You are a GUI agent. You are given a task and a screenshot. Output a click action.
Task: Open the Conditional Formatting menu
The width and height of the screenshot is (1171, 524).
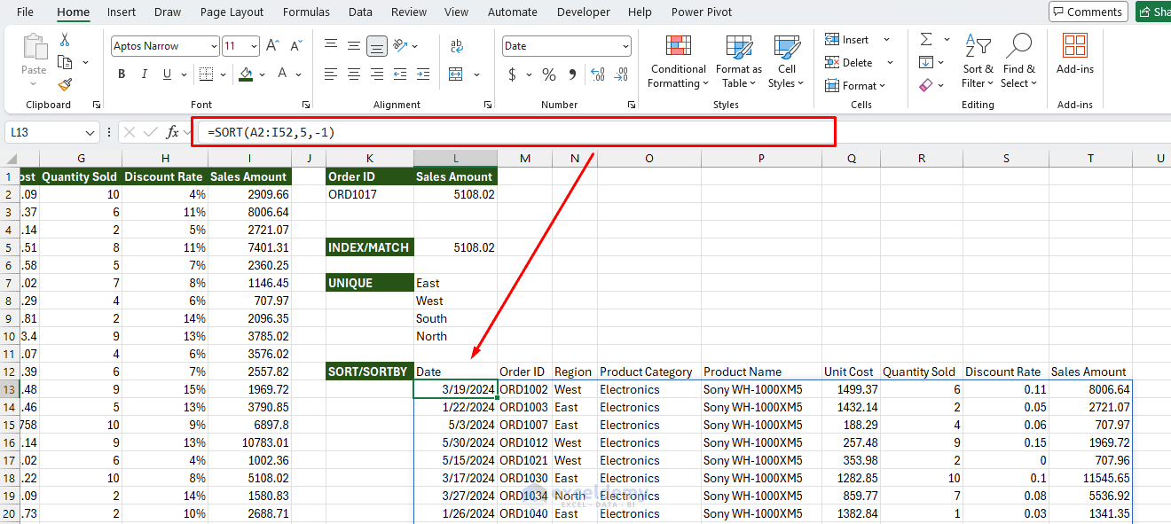679,61
